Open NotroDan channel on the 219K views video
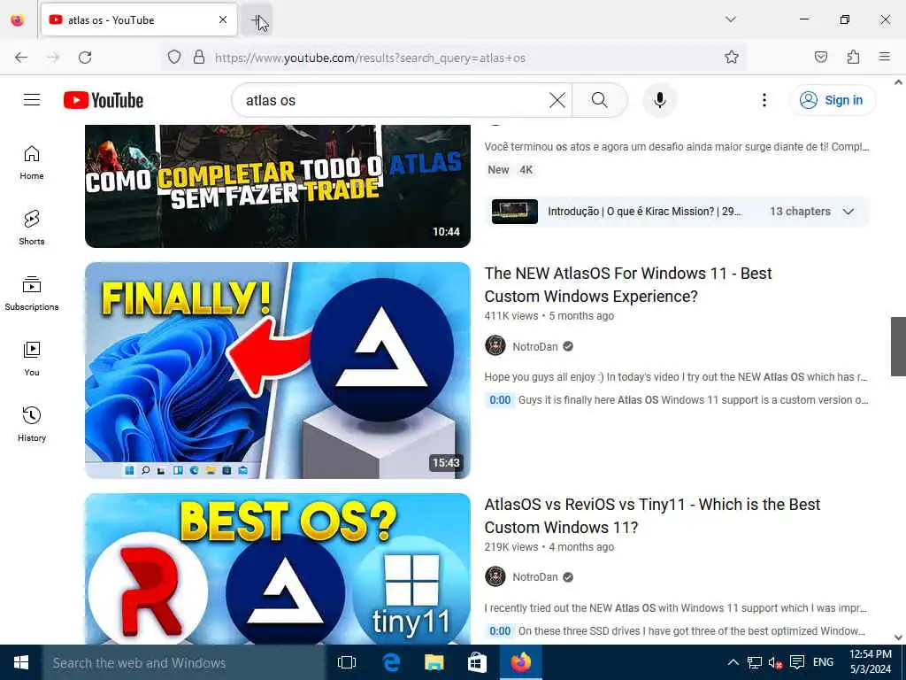 [x=535, y=577]
